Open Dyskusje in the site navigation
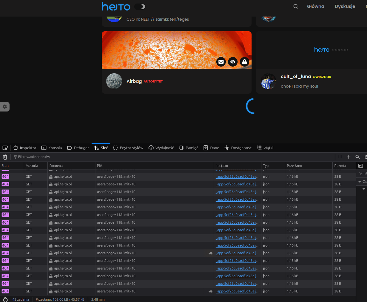This screenshot has width=367, height=302. [345, 6]
